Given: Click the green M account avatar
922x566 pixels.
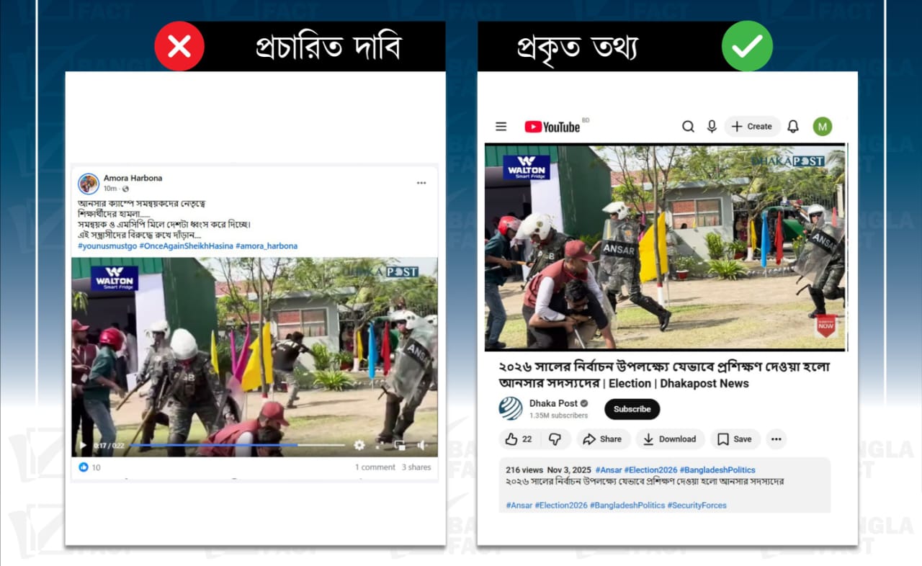Looking at the screenshot, I should click(822, 127).
